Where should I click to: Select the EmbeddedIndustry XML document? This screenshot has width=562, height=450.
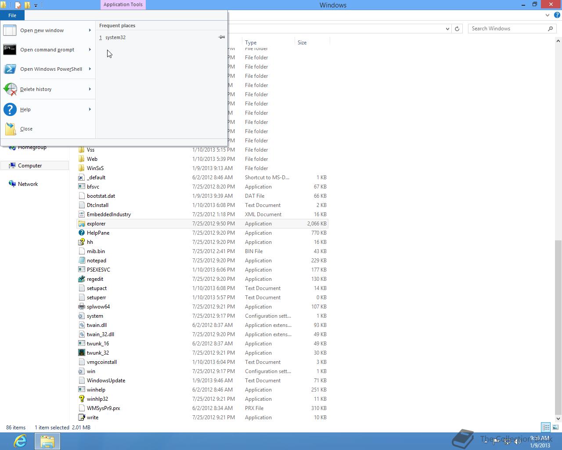pos(202,214)
